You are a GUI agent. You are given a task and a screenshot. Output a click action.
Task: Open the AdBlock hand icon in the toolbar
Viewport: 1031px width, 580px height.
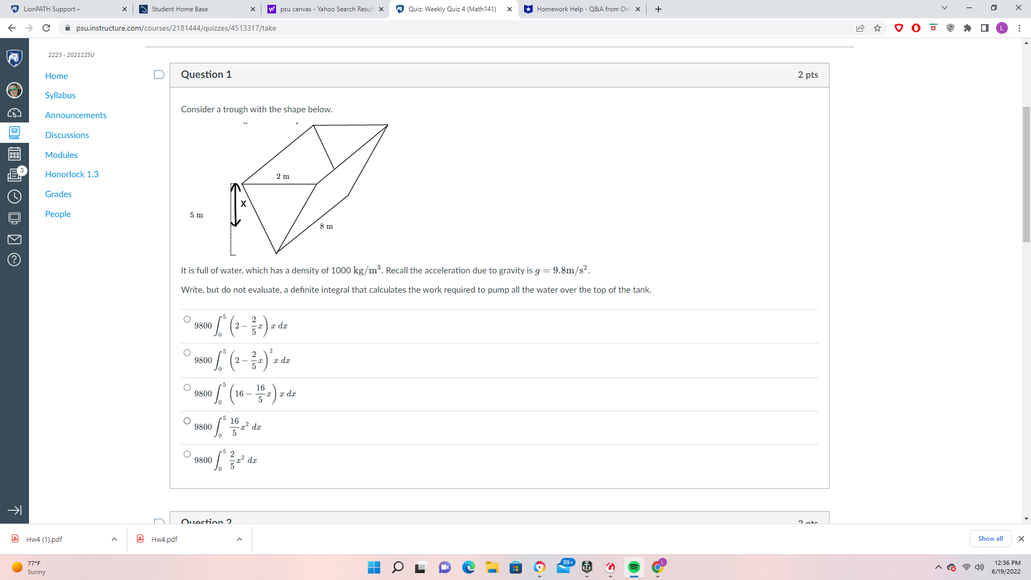coord(917,28)
